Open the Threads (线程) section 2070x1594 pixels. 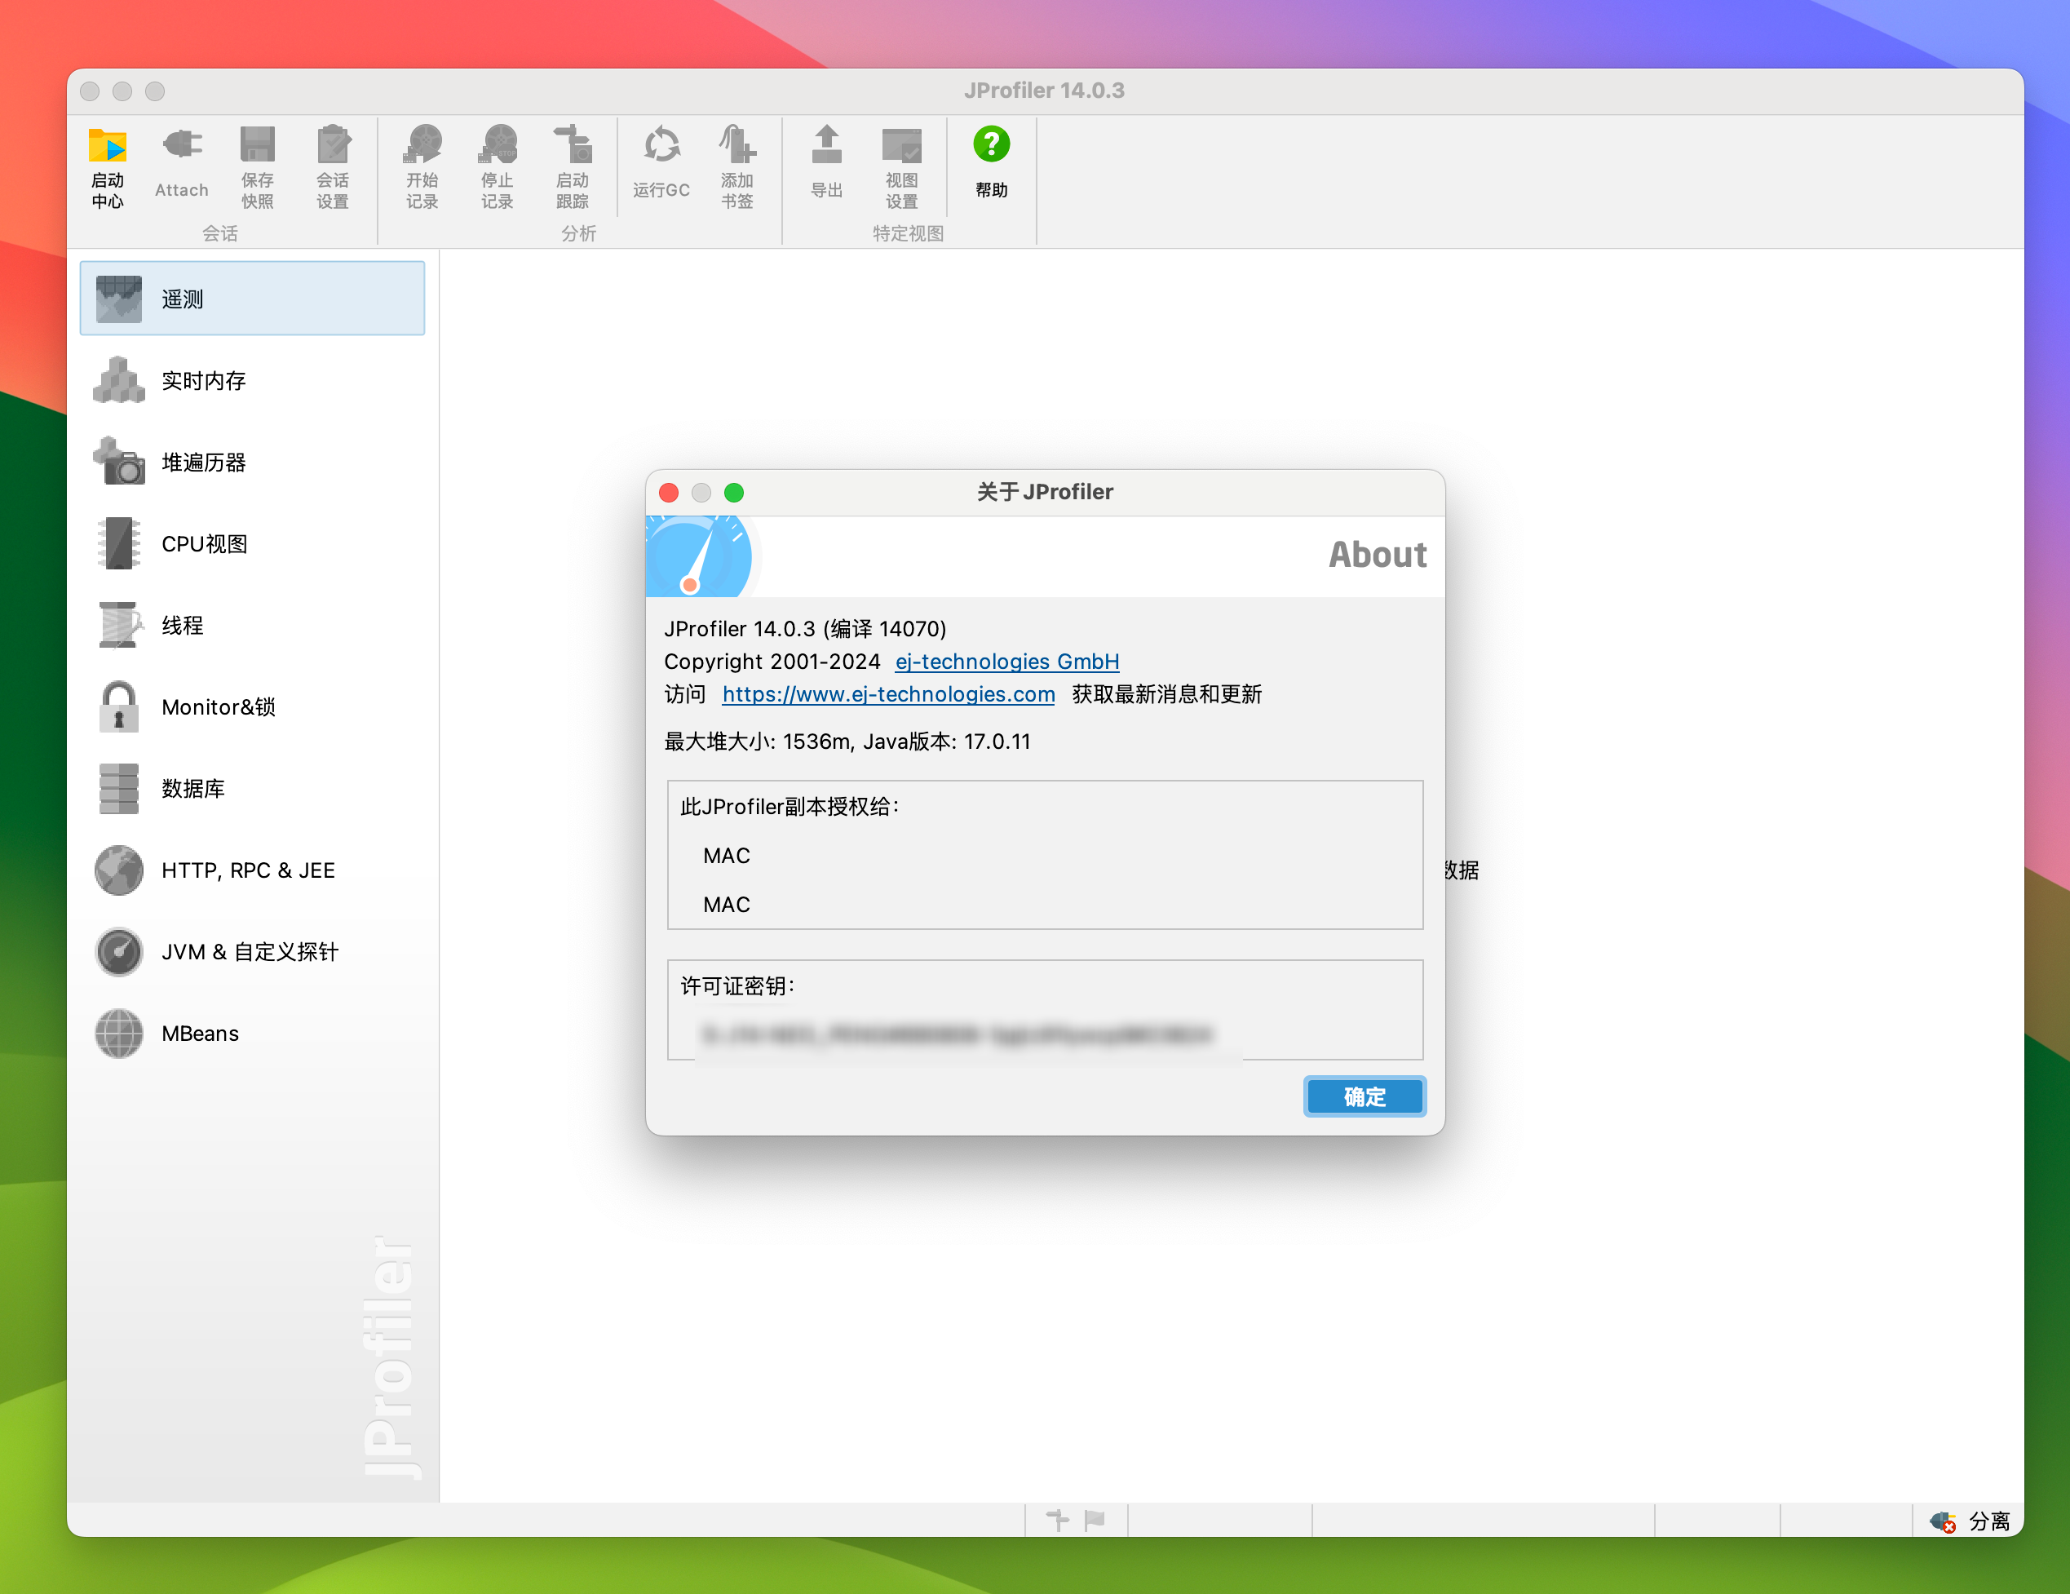pos(252,625)
